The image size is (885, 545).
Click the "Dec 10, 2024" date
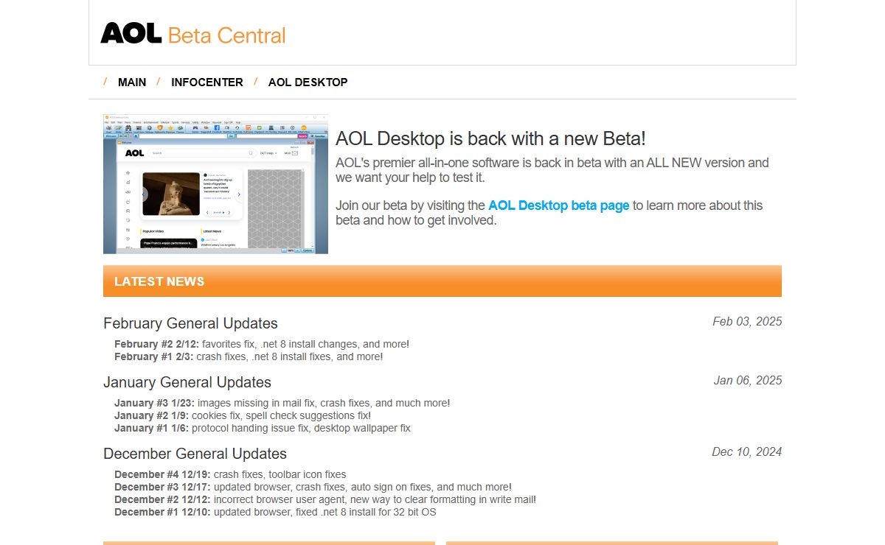746,452
